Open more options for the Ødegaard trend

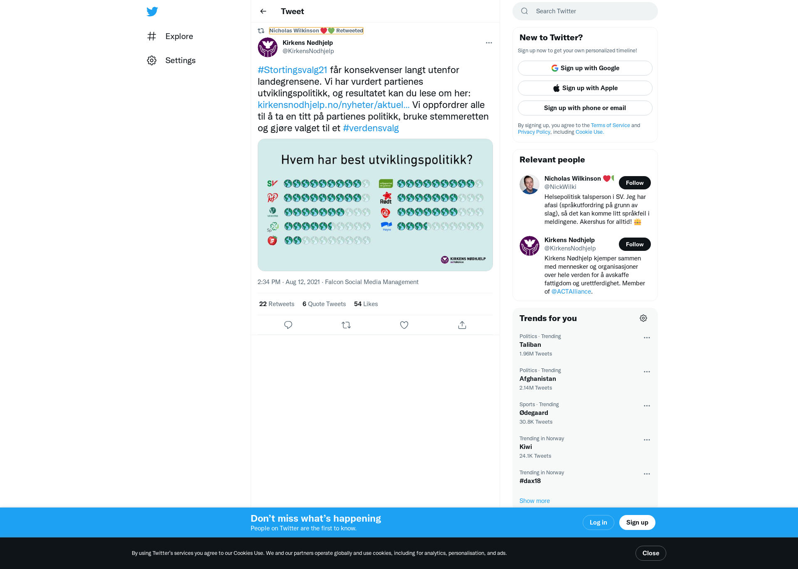coord(647,406)
